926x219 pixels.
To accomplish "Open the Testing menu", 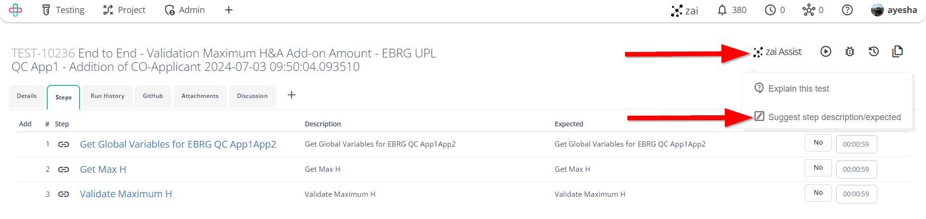I will pos(63,10).
